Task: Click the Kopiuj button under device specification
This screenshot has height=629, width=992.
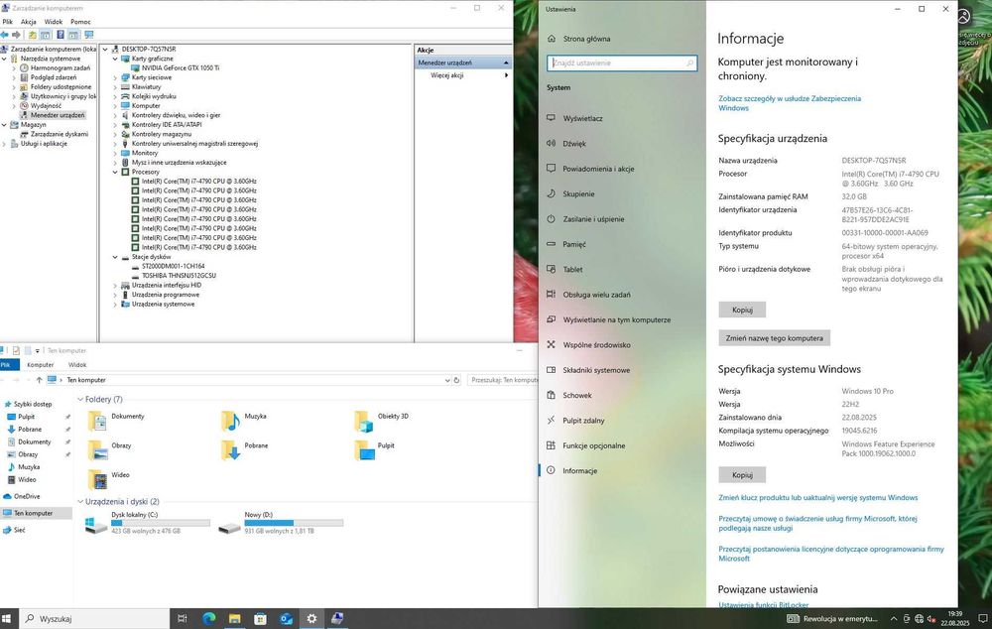Action: (742, 311)
